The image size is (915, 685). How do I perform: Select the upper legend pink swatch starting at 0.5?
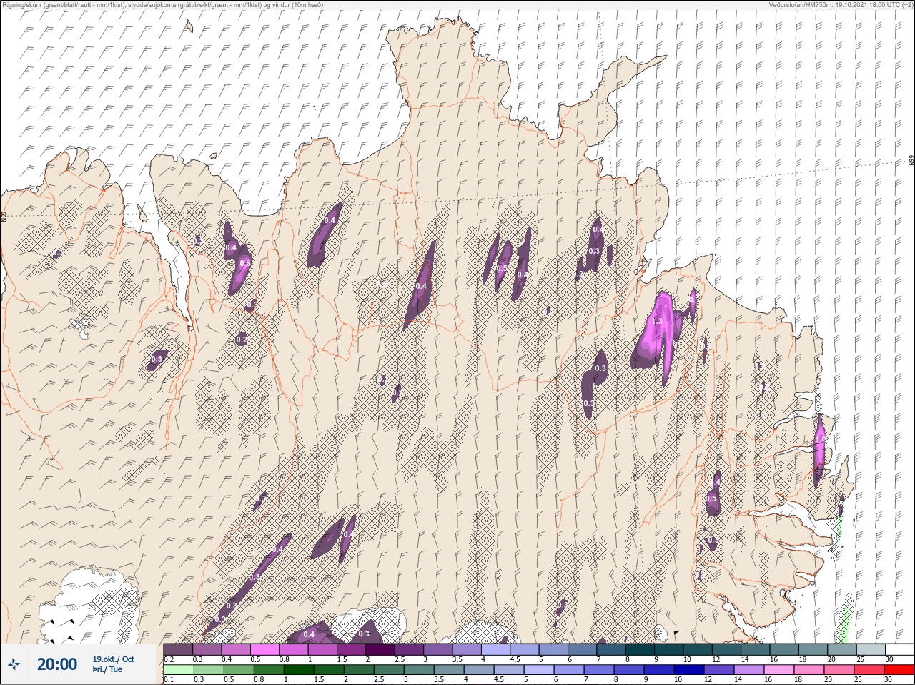(264, 649)
